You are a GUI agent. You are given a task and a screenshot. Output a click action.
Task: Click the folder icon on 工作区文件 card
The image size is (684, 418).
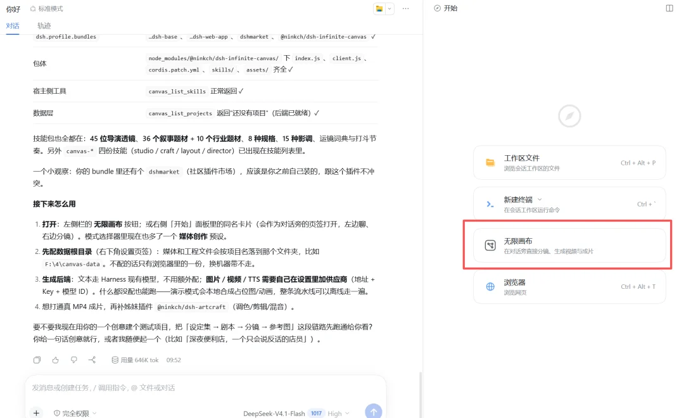pyautogui.click(x=490, y=163)
